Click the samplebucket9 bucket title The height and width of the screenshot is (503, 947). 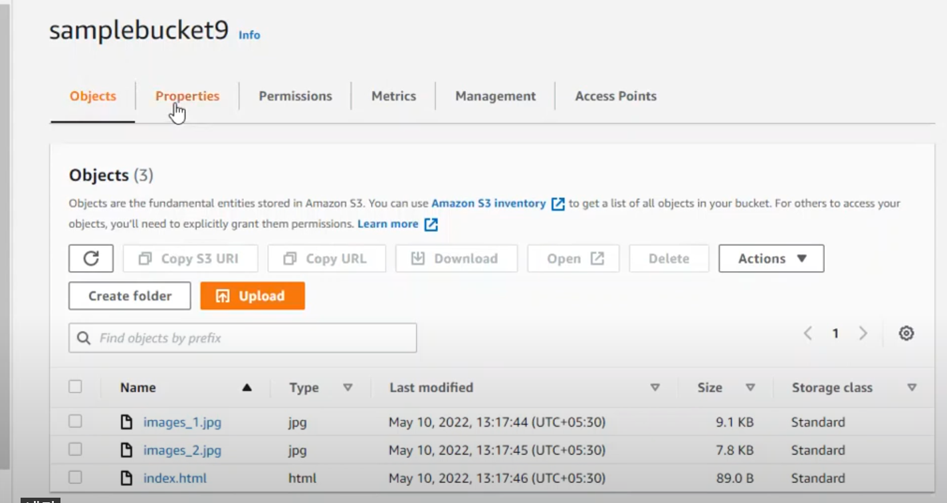click(x=139, y=31)
